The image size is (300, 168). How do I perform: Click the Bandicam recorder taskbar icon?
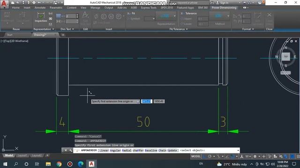pos(70,164)
